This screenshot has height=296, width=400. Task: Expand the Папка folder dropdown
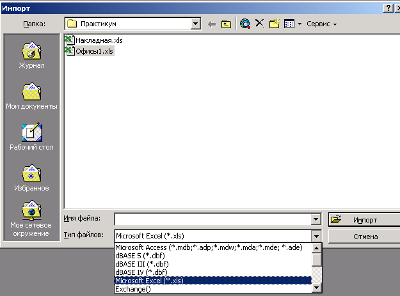click(195, 24)
